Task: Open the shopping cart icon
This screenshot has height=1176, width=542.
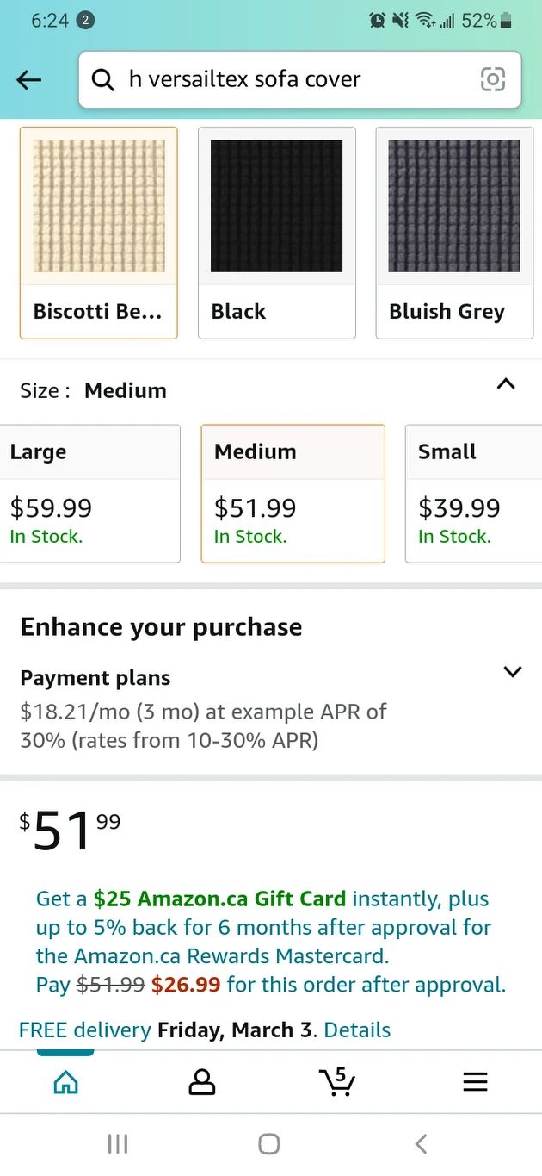Action: (336, 1081)
